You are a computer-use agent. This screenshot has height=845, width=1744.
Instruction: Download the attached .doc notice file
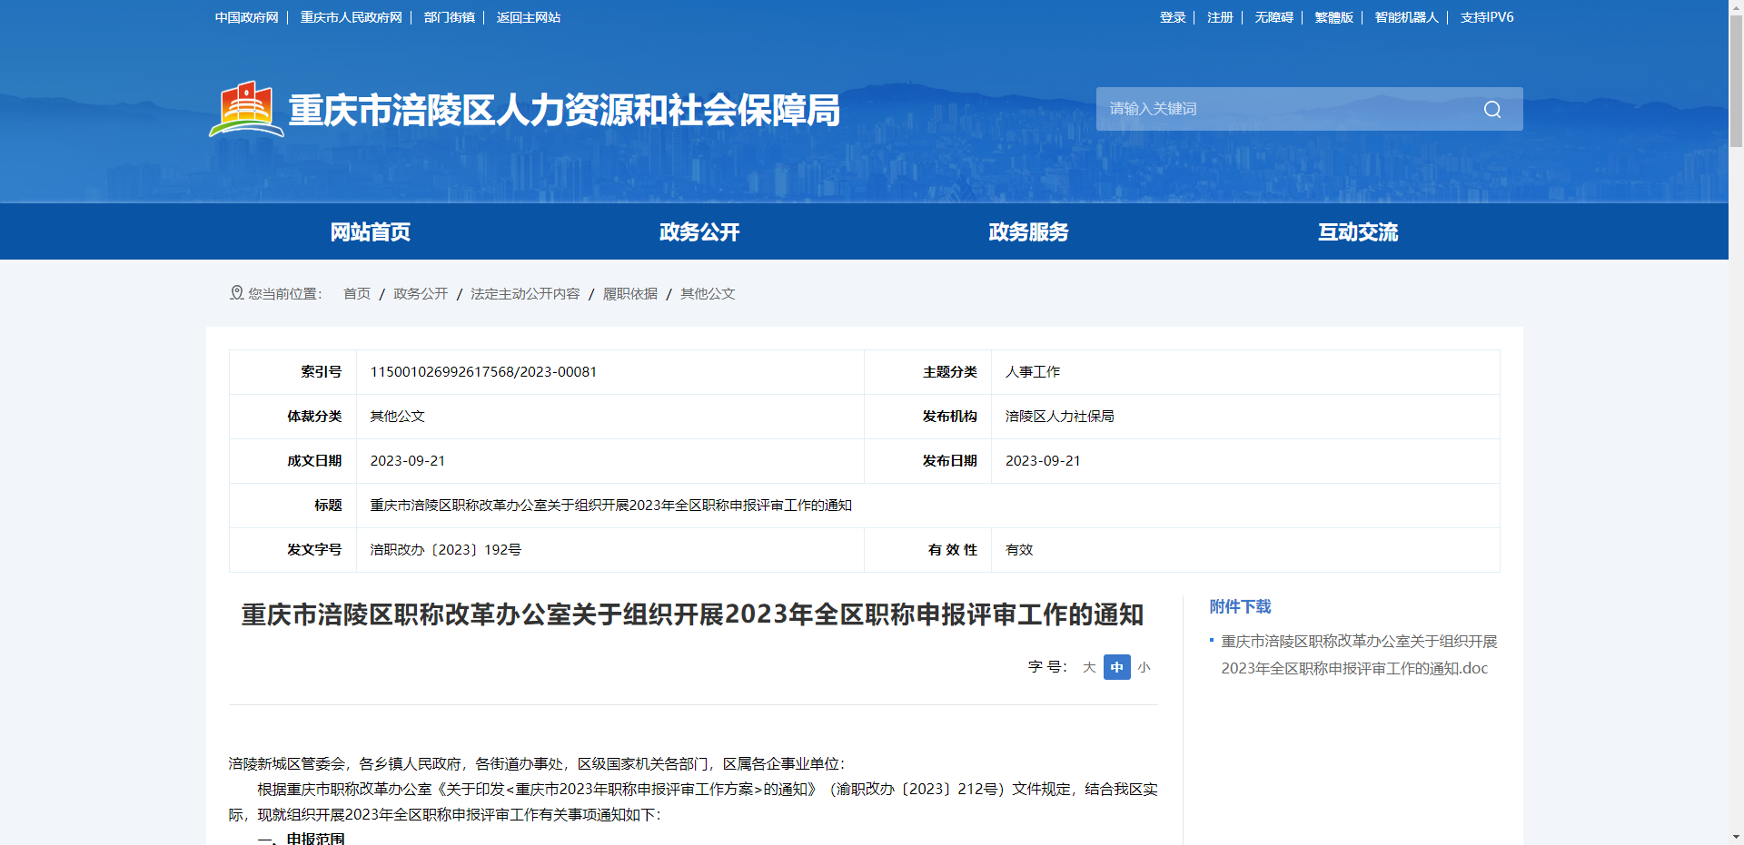tap(1359, 654)
